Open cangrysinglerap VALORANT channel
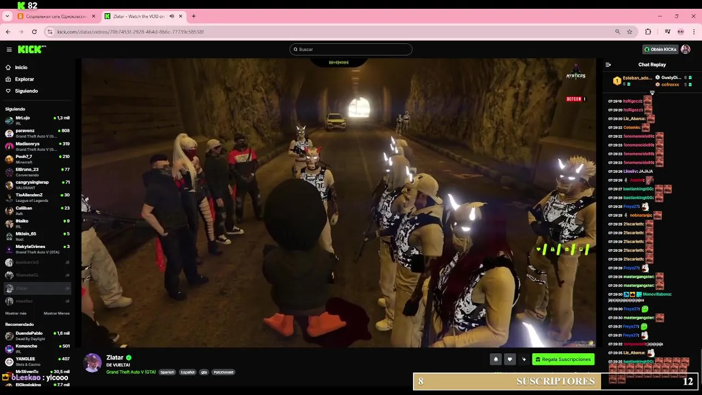The height and width of the screenshot is (395, 702). click(37, 185)
